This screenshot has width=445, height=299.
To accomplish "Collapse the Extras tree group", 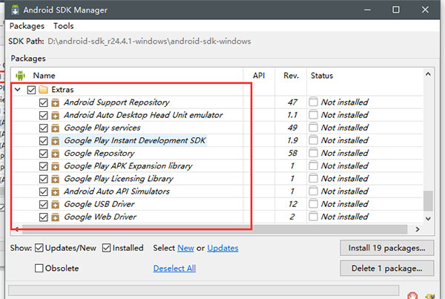I will coord(18,90).
